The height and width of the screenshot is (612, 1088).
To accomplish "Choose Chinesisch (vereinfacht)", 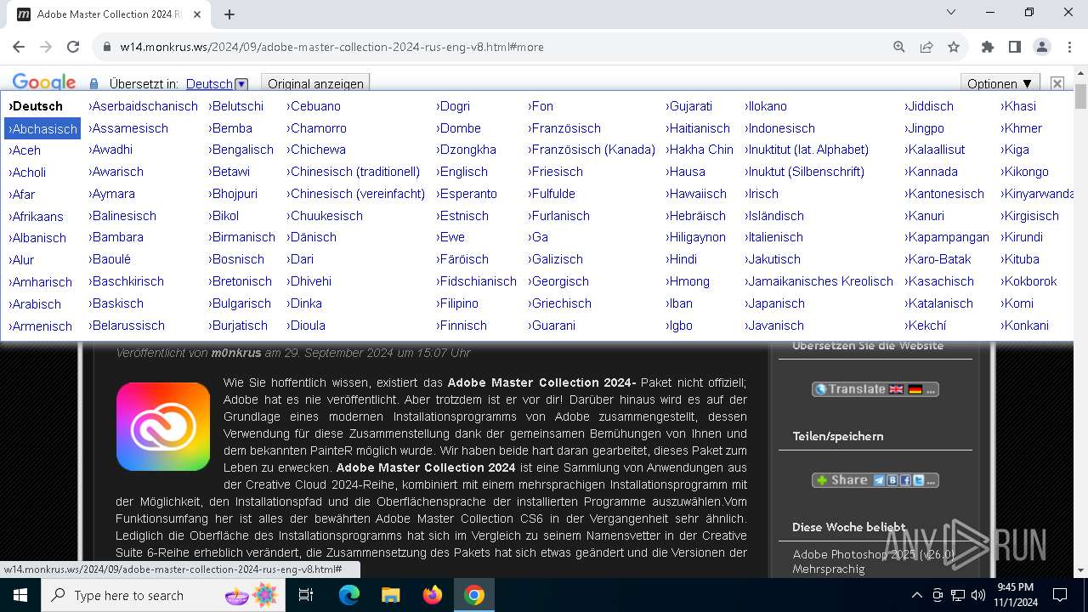I will click(x=356, y=194).
